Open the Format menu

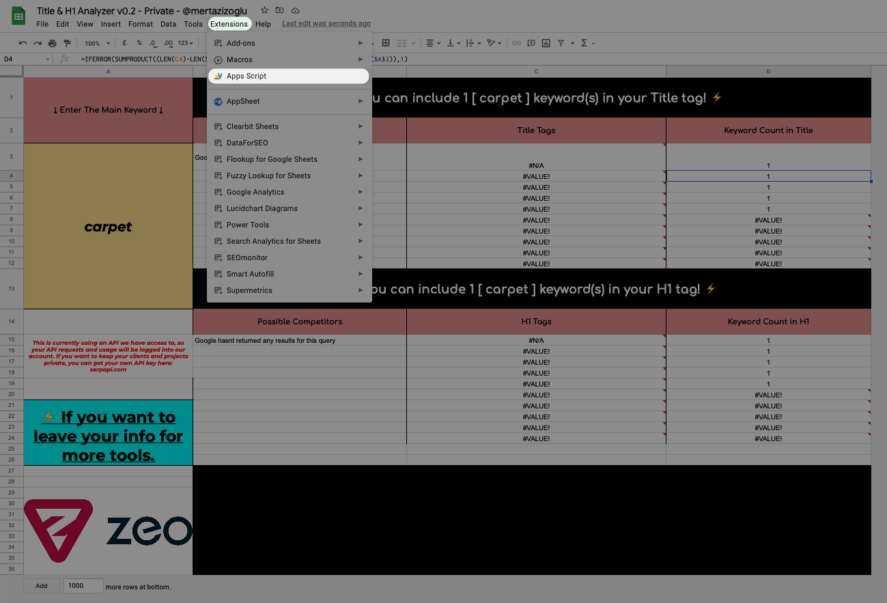pyautogui.click(x=141, y=24)
